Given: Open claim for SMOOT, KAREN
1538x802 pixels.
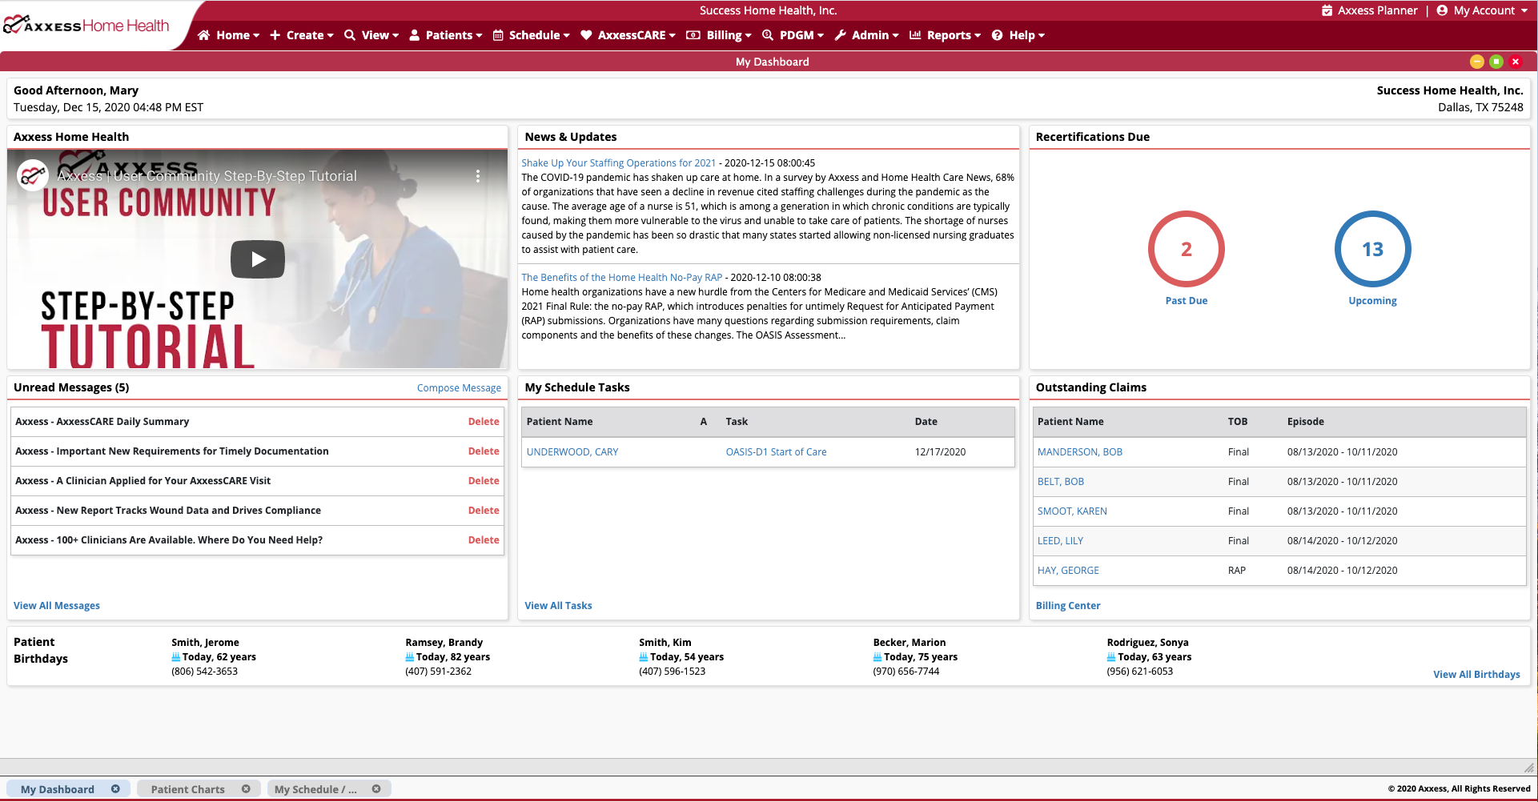Looking at the screenshot, I should 1072,511.
